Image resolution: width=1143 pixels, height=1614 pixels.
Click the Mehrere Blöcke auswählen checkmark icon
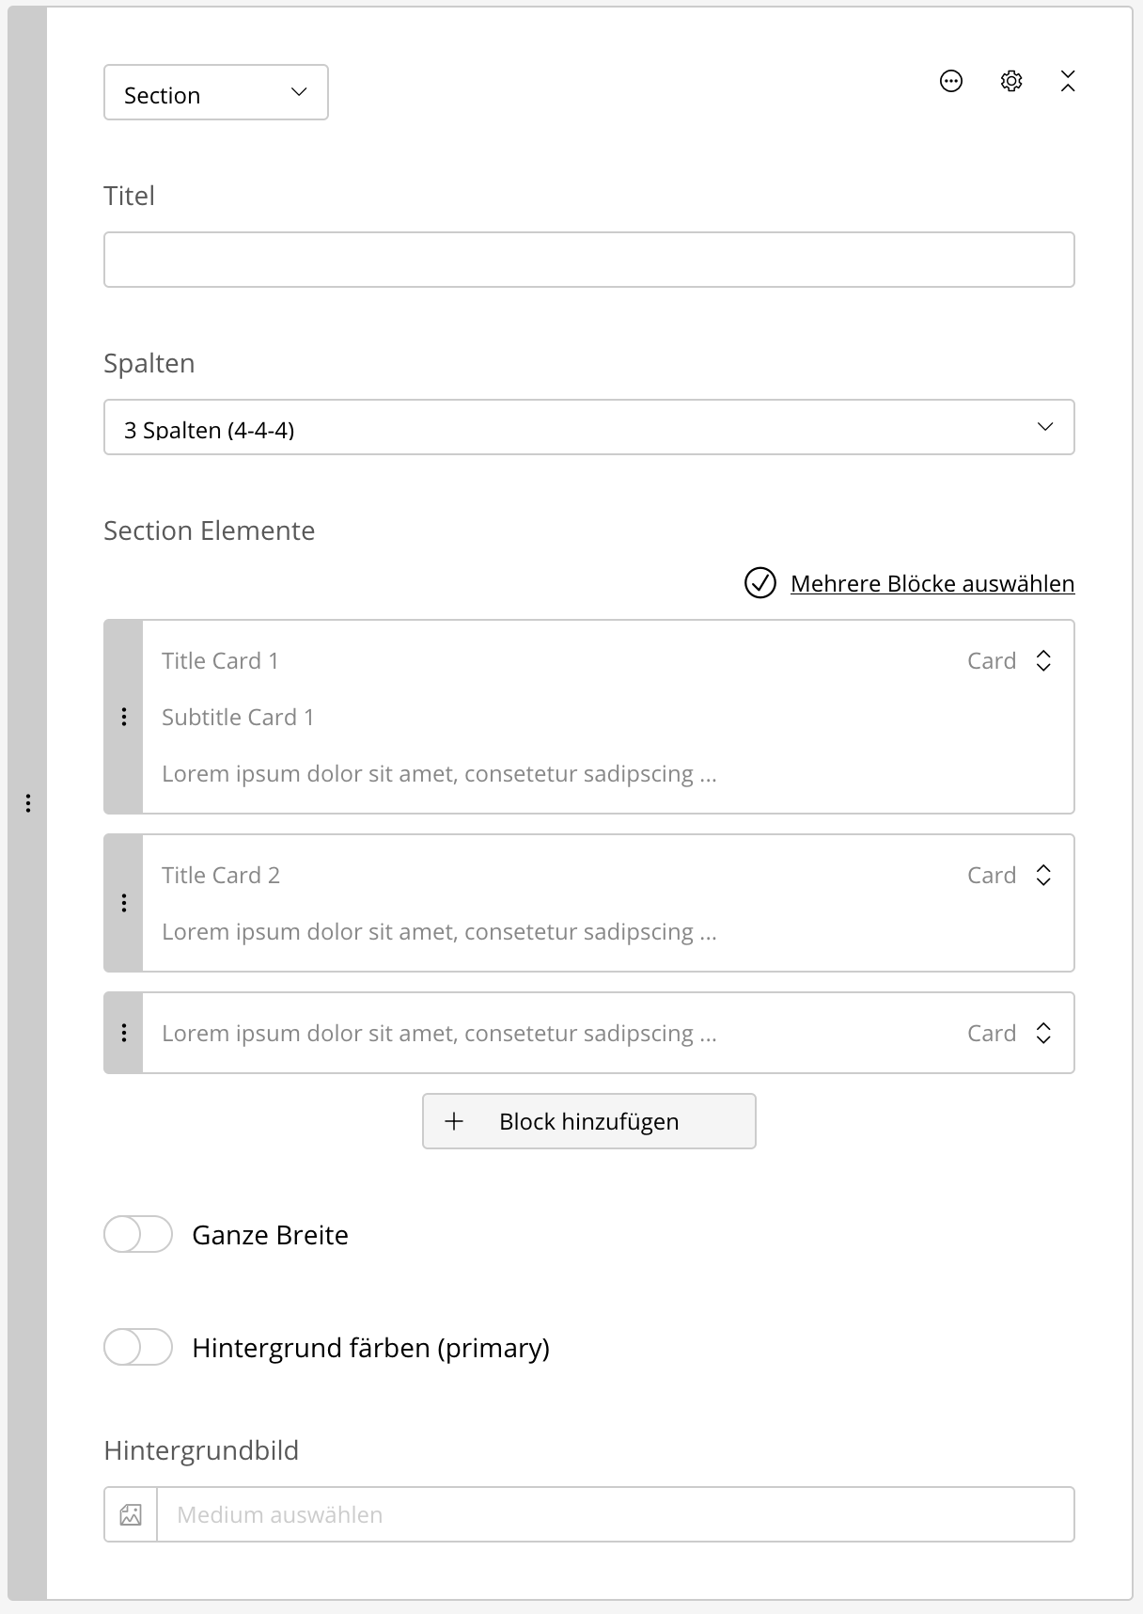click(x=760, y=583)
